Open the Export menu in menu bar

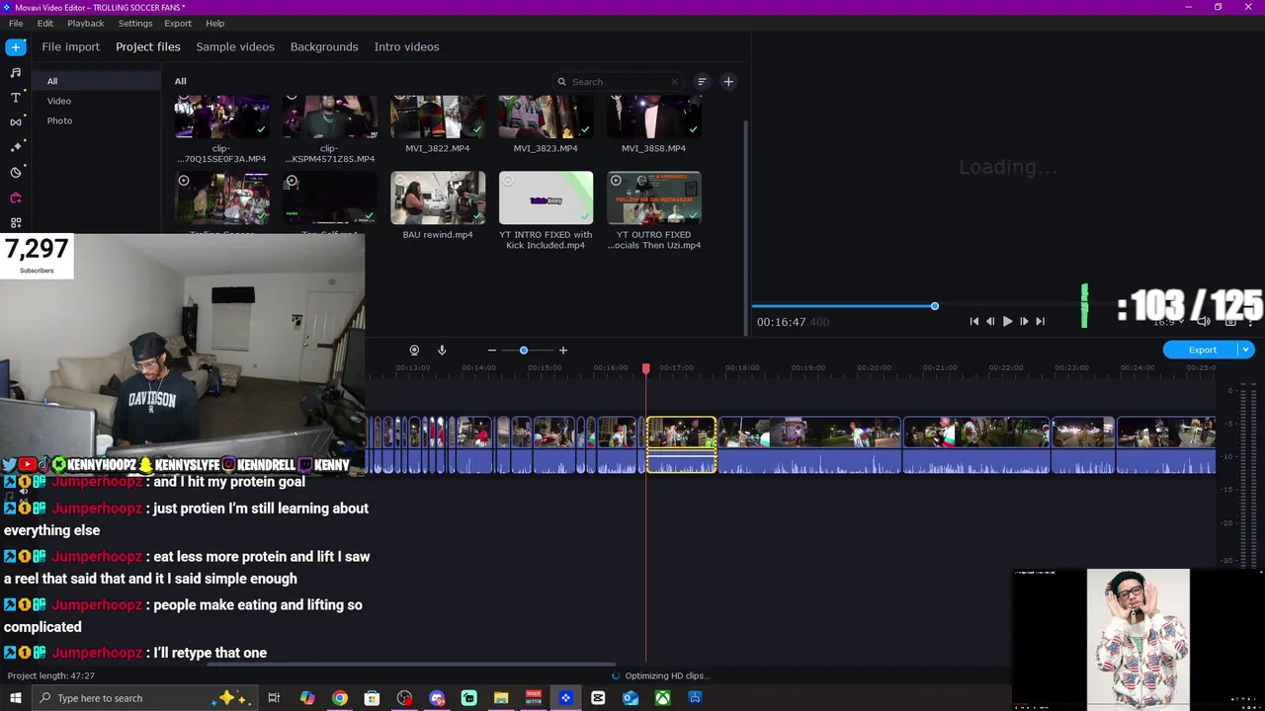pyautogui.click(x=178, y=23)
